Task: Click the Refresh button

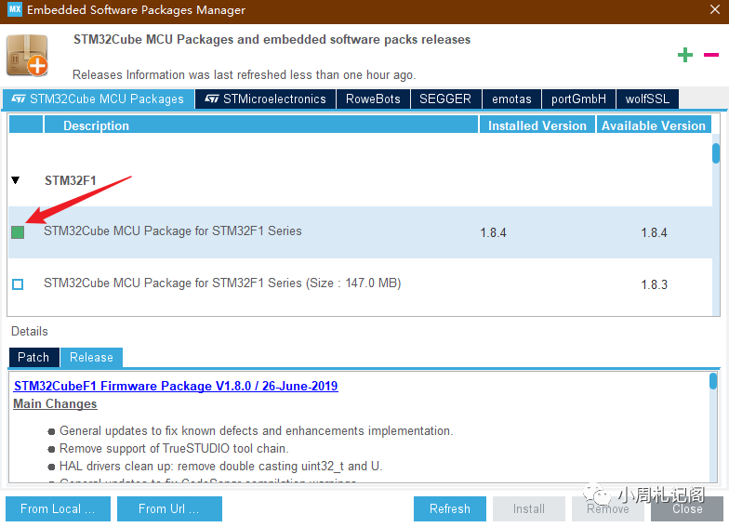Action: (450, 509)
